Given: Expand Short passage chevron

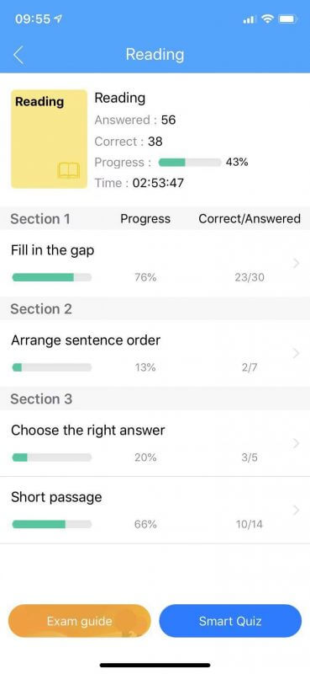Looking at the screenshot, I should point(297,511).
